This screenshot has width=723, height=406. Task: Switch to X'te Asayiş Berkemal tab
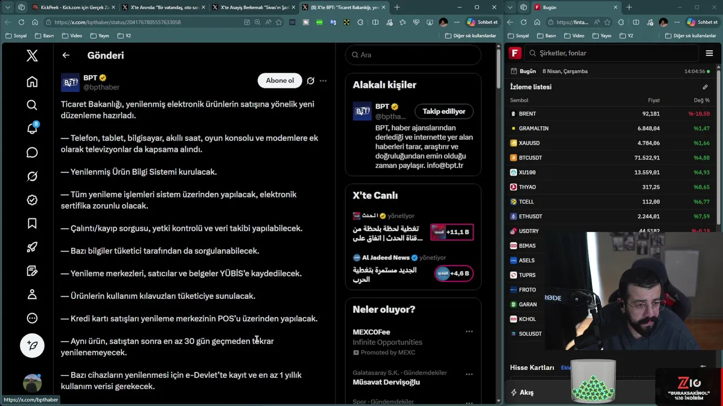pos(253,7)
